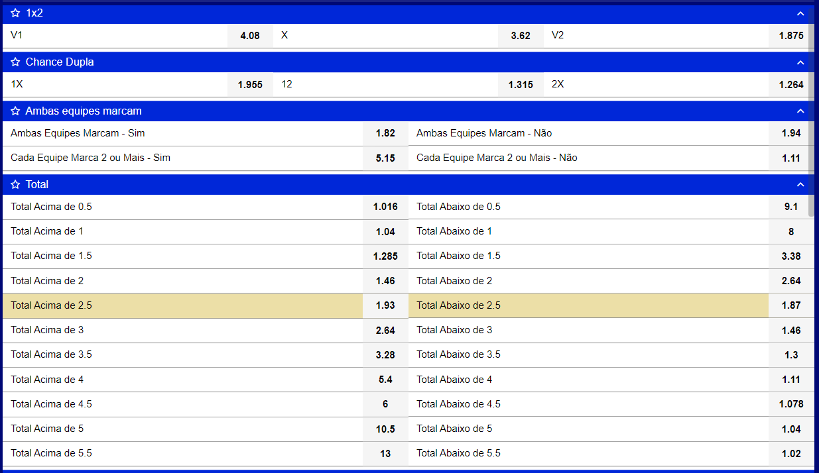
Task: Click the vertical scrollbar on the right
Action: (811, 132)
